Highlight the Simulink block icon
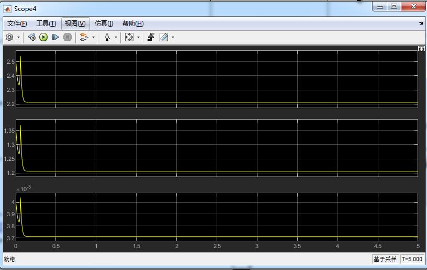 click(84, 37)
